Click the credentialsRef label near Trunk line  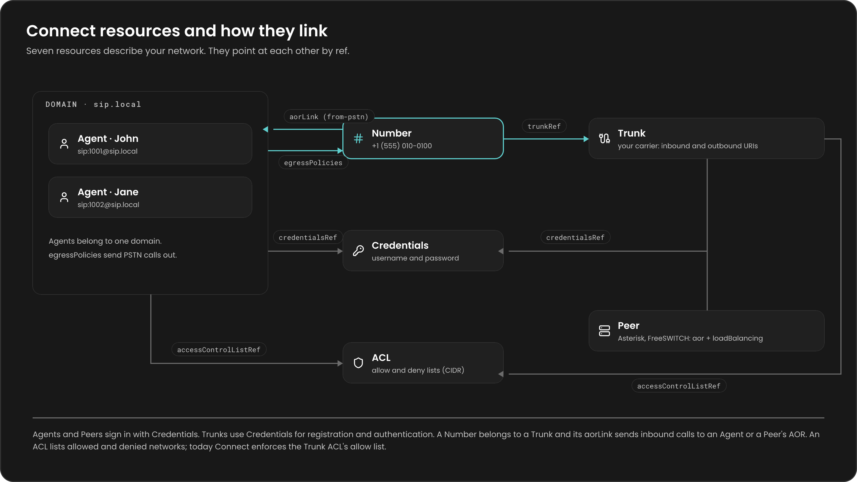pos(575,237)
